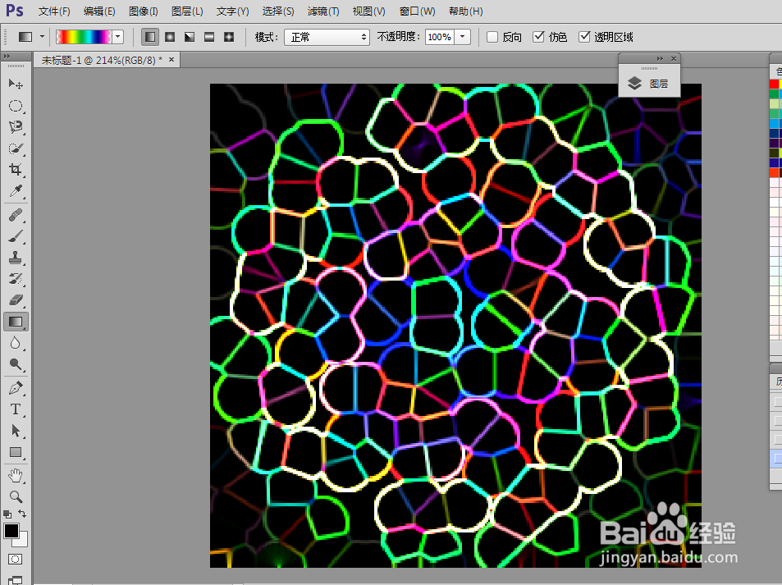
Task: Switch to 未标题-1 document tab
Action: coord(102,61)
